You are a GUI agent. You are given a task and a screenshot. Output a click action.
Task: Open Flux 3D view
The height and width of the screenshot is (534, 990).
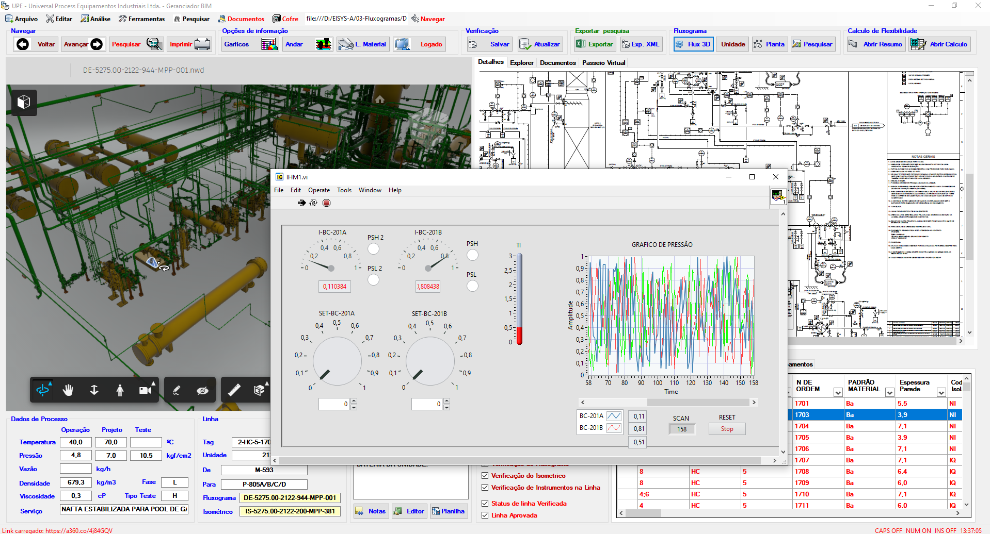click(694, 44)
